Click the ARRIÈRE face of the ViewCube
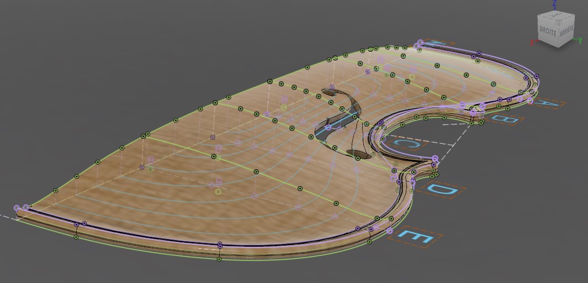588x283 pixels. coord(566,31)
